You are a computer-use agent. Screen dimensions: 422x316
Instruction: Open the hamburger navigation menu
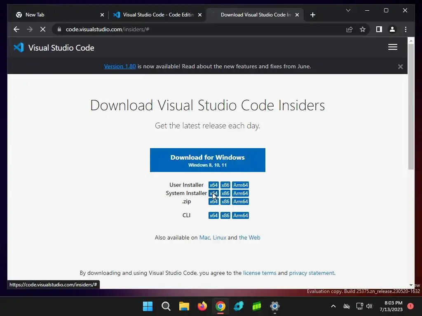(x=393, y=47)
